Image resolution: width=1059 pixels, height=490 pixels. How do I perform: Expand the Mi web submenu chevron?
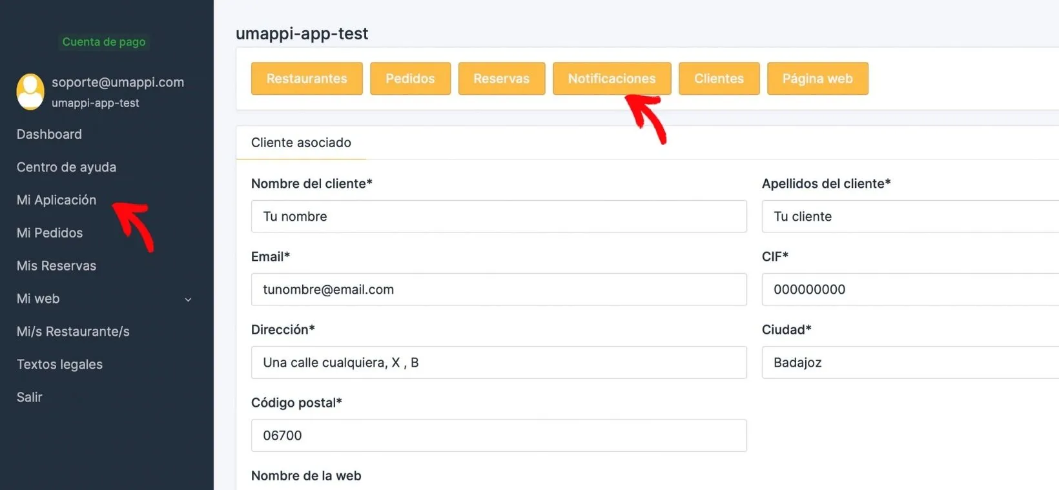coord(188,300)
